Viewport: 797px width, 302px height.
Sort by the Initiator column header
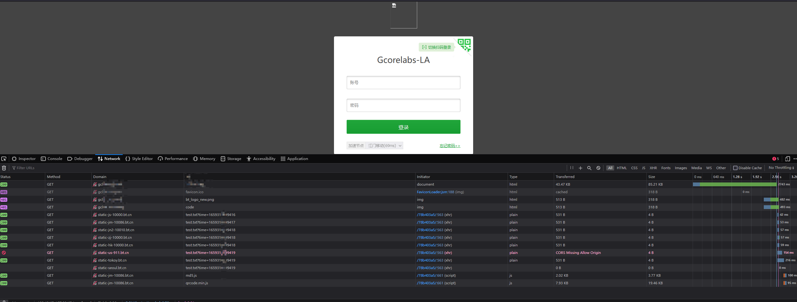pos(461,177)
